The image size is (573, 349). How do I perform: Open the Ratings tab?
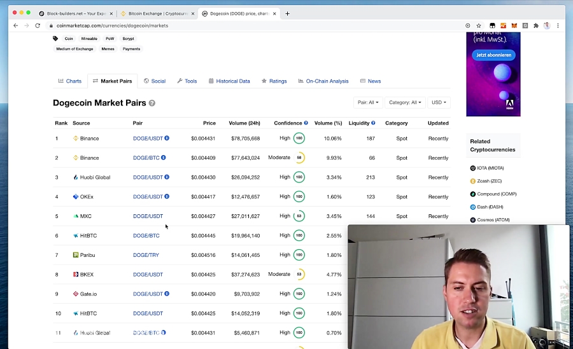click(274, 81)
